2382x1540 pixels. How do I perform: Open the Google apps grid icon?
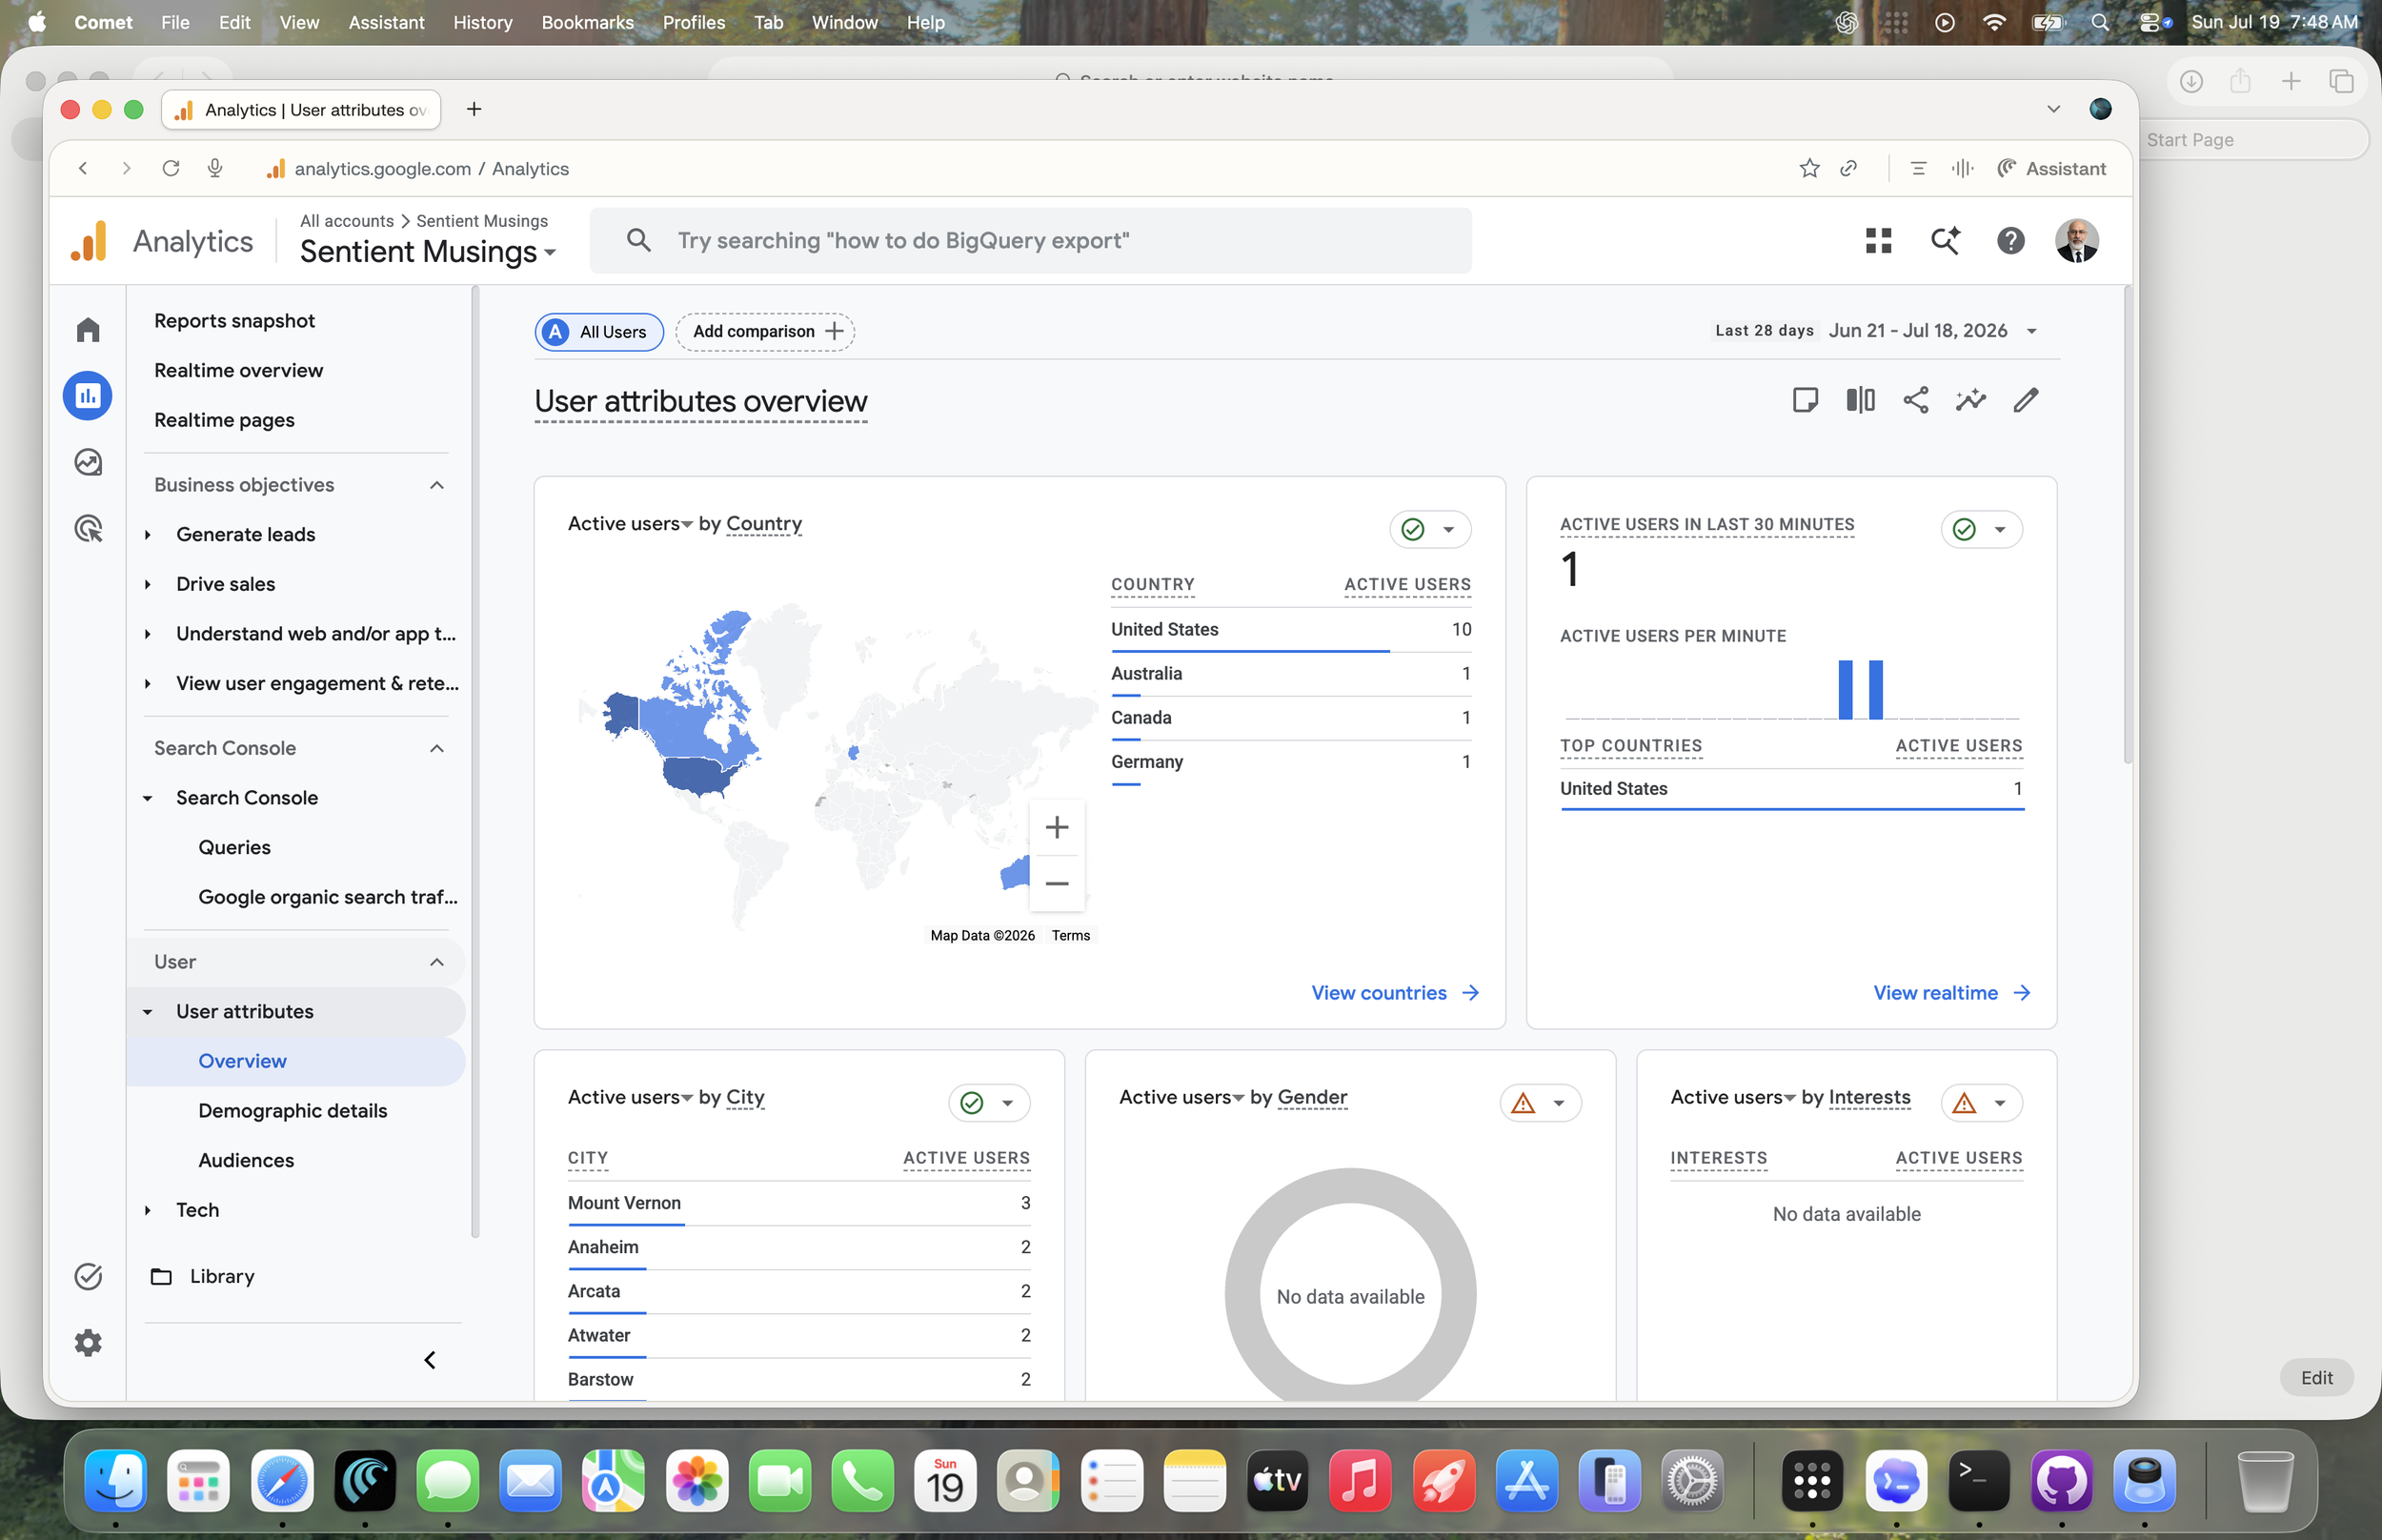(1878, 241)
